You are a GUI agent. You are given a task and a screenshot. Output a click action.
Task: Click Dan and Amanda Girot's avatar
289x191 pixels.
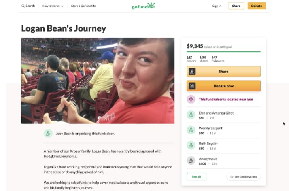pos(191,115)
